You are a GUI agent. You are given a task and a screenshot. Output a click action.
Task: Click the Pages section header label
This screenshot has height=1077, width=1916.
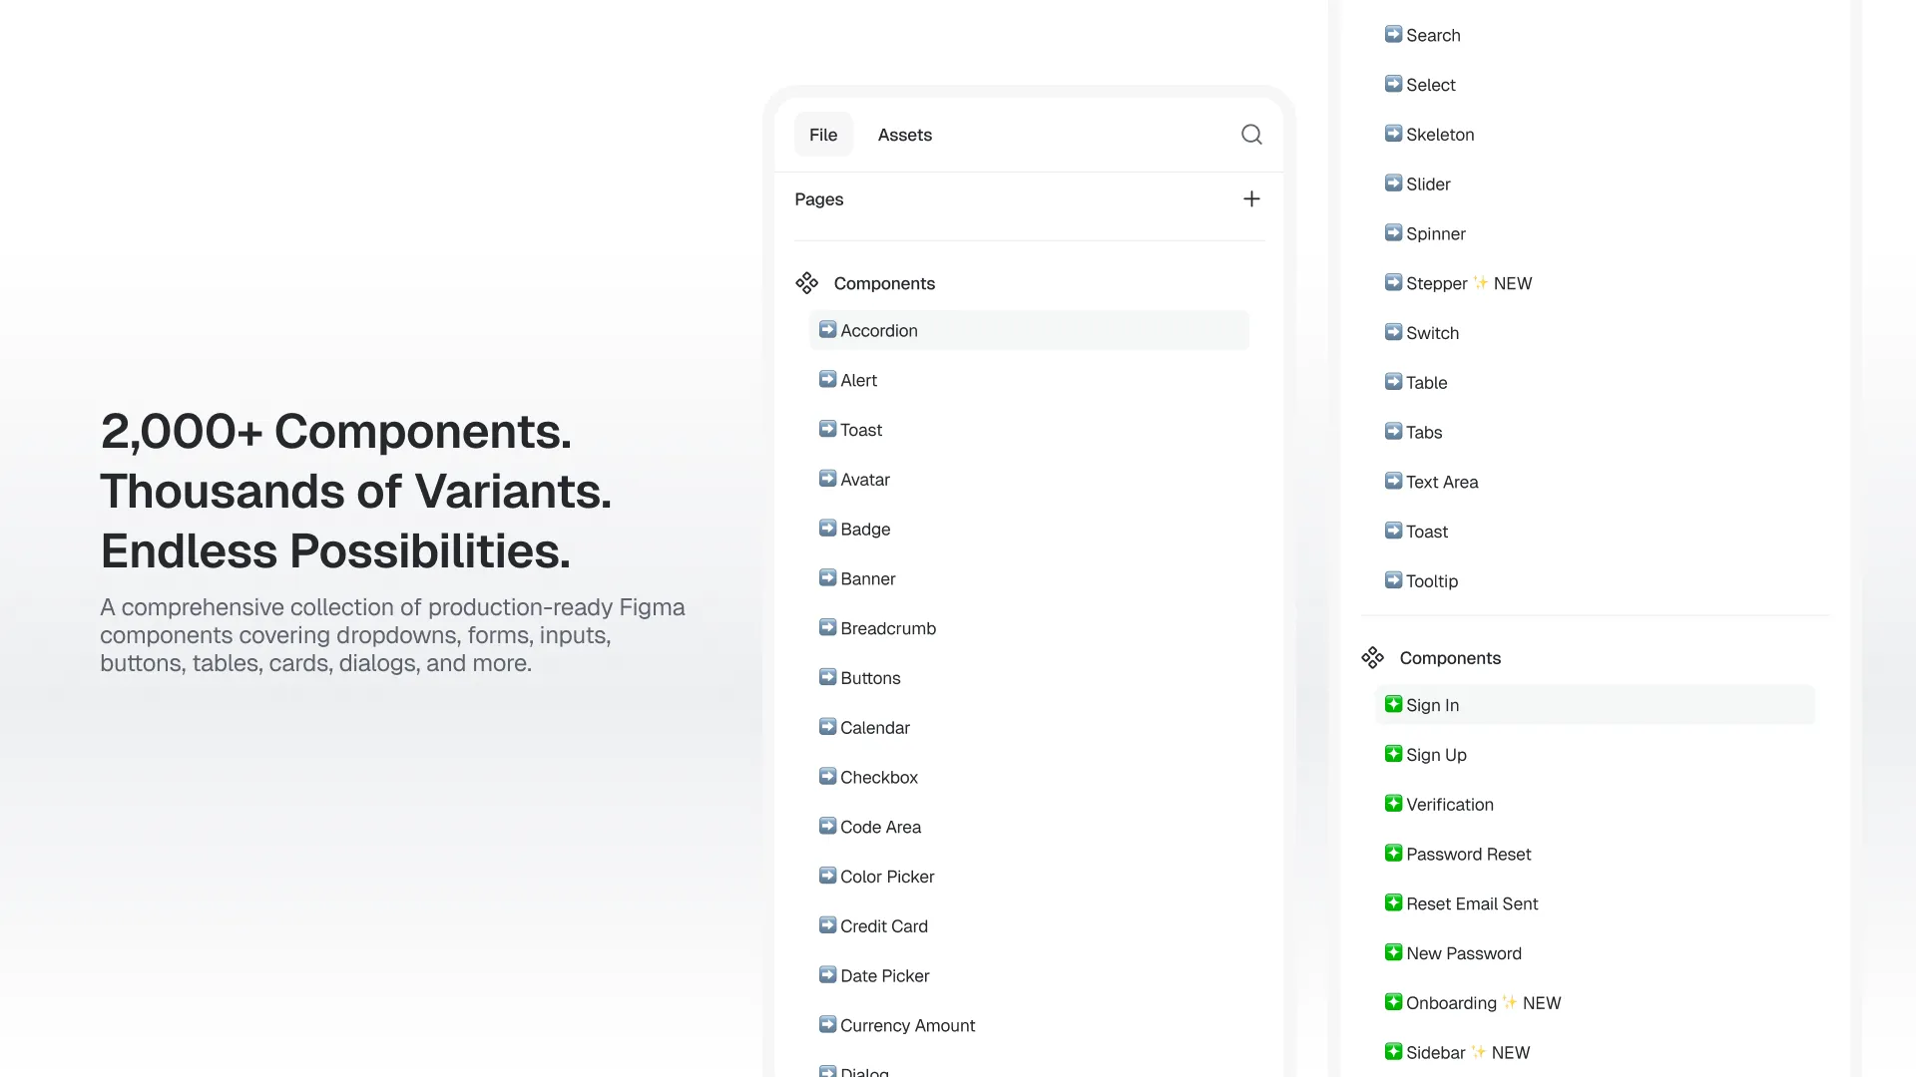pos(818,199)
